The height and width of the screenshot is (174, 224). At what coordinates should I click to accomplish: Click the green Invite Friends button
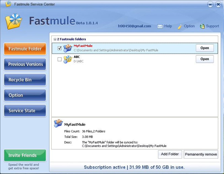[25, 155]
